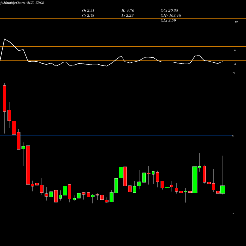Click the "10" price axis label

pyautogui.click(x=234, y=73)
